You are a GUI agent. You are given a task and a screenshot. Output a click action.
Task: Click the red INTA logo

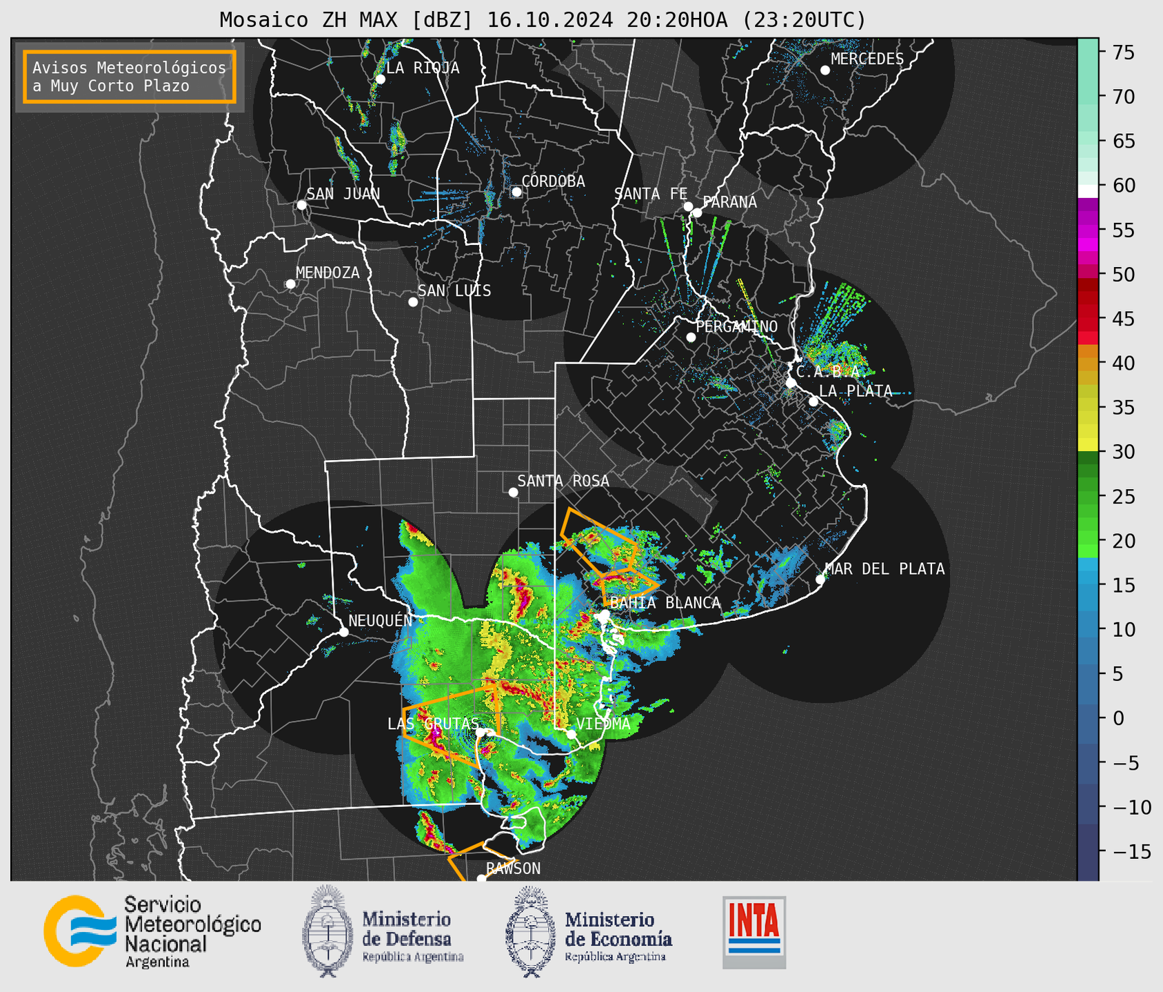pyautogui.click(x=754, y=932)
